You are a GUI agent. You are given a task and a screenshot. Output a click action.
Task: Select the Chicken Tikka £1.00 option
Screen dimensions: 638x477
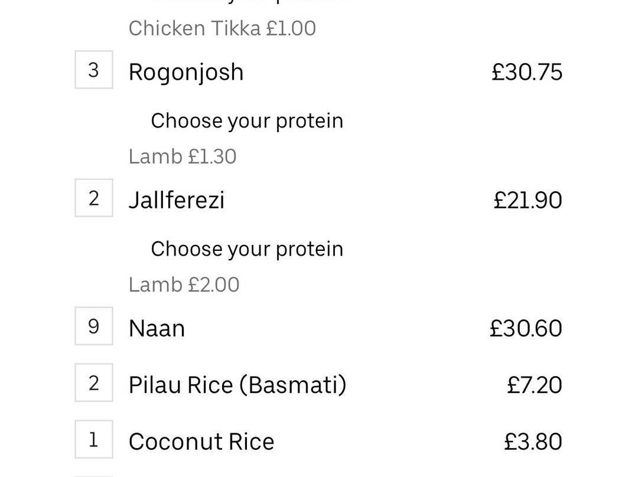pos(222,28)
